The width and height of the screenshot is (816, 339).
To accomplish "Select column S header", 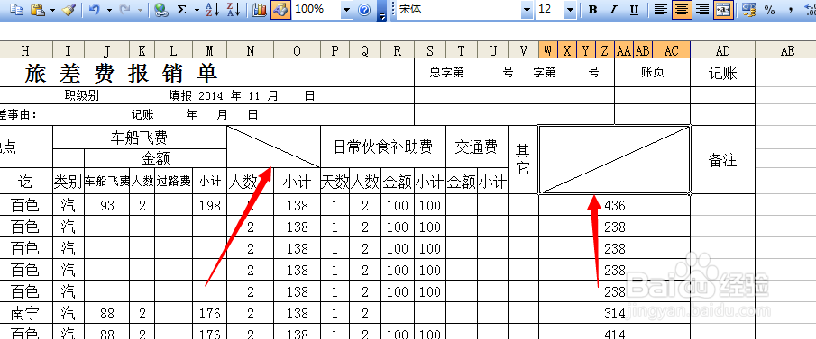I will click(430, 50).
